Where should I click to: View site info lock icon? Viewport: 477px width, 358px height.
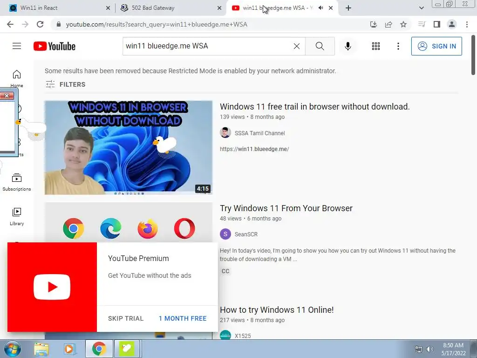pos(59,24)
